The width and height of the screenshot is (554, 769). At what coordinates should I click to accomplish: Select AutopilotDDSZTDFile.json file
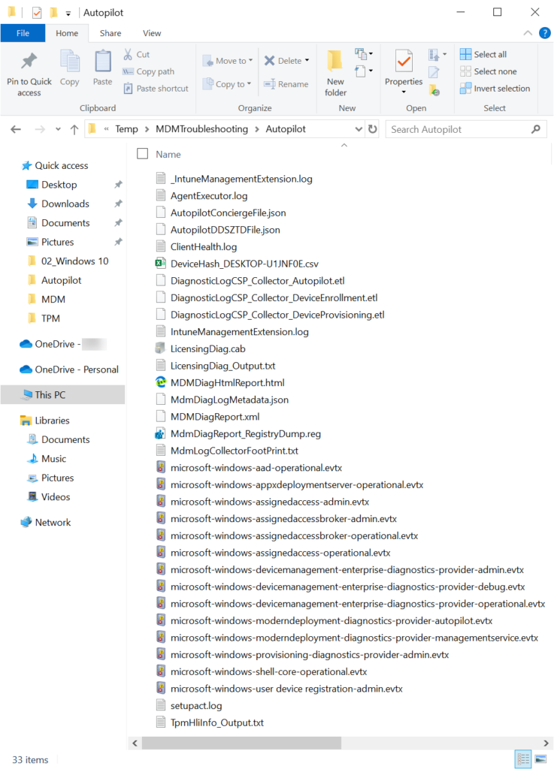pyautogui.click(x=226, y=230)
